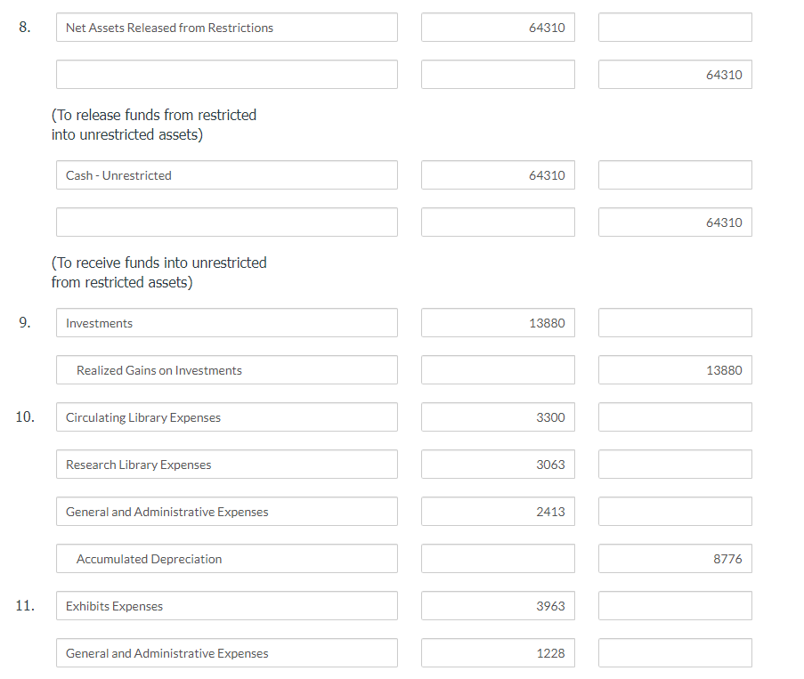Click the 8776 credit amount field
Screen dimensions: 804x679
(674, 558)
